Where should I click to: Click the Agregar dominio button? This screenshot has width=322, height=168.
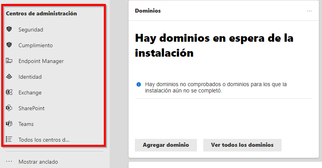166,145
